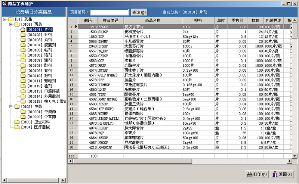The image size is (299, 184).
Task: Click the folder icon of [0102] 中药
Action: 17,106
